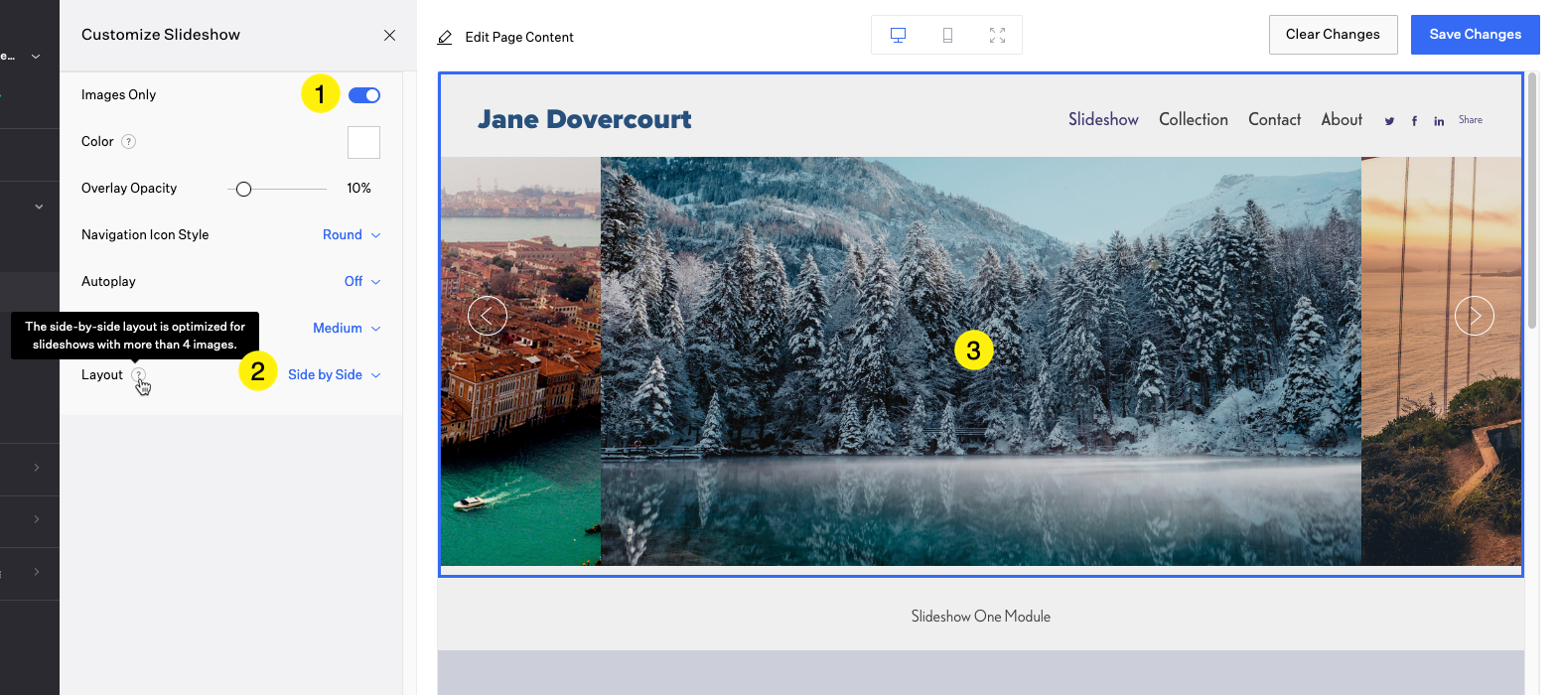Click the Clear Changes button
This screenshot has height=695, width=1559.
pyautogui.click(x=1333, y=35)
